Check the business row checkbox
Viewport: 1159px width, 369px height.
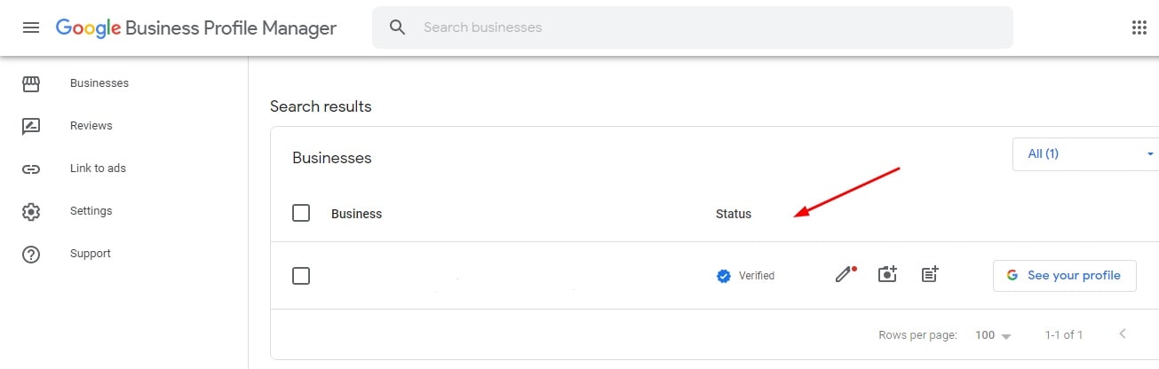301,276
